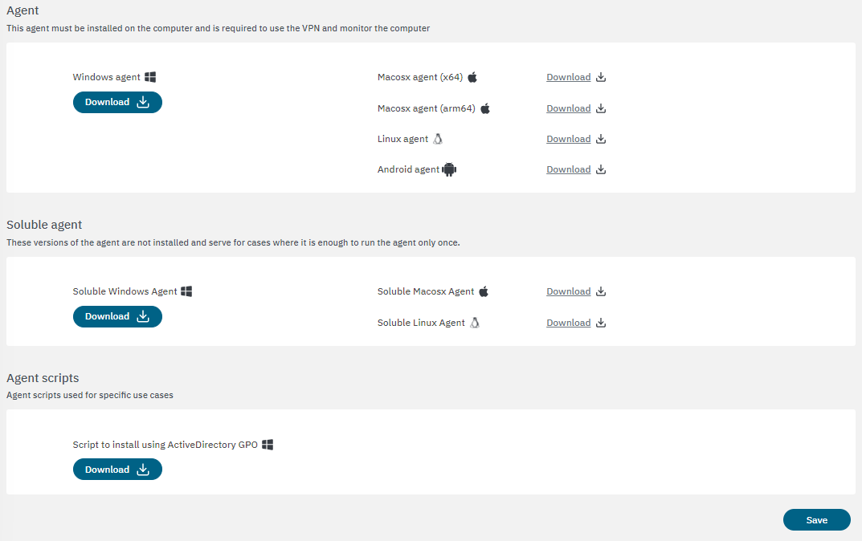Screen dimensions: 862x541
Task: Open the Macosx agent (arm64) Download link
Action: [x=568, y=108]
